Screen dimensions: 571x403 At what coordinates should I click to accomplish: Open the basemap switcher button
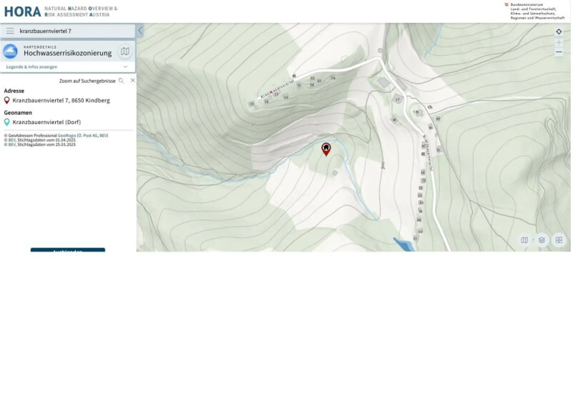pos(524,240)
